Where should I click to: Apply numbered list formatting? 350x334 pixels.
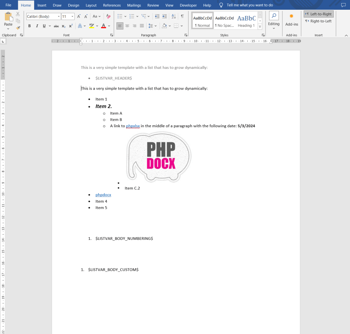(132, 16)
